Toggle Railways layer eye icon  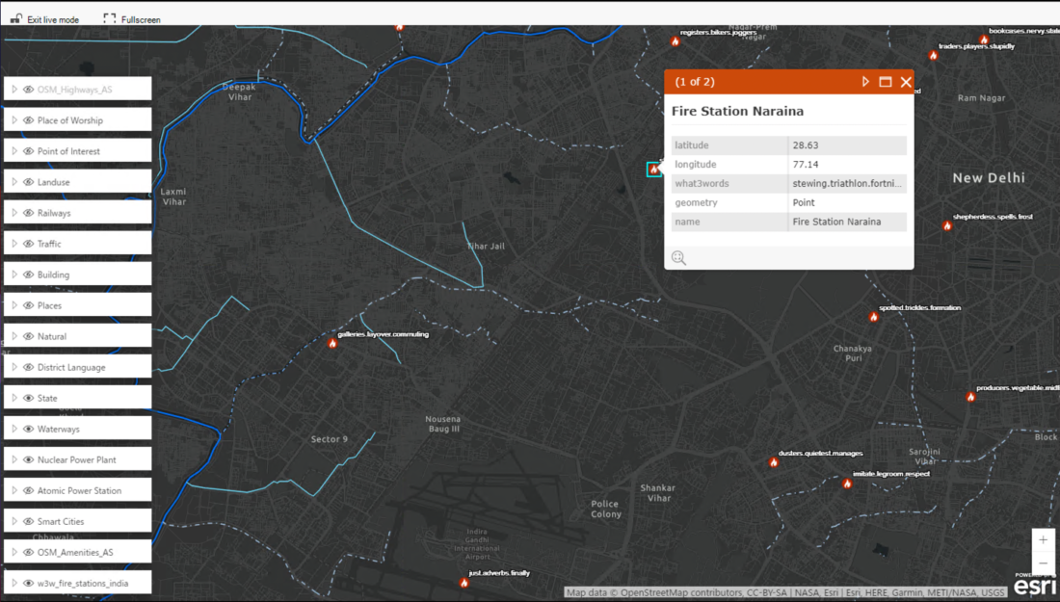(x=28, y=213)
